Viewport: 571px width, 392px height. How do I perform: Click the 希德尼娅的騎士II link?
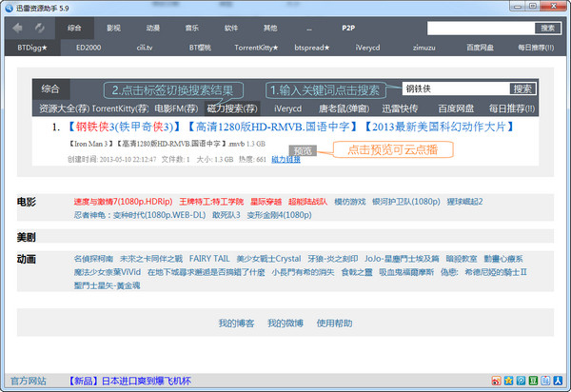click(x=496, y=272)
